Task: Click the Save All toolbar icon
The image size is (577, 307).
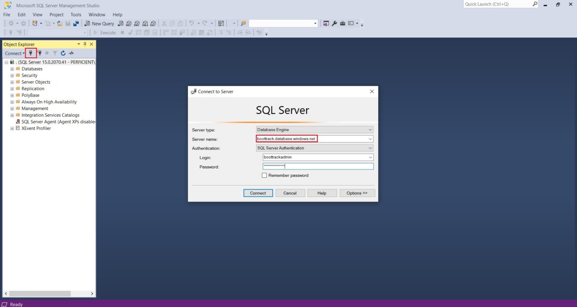Action: tap(76, 23)
